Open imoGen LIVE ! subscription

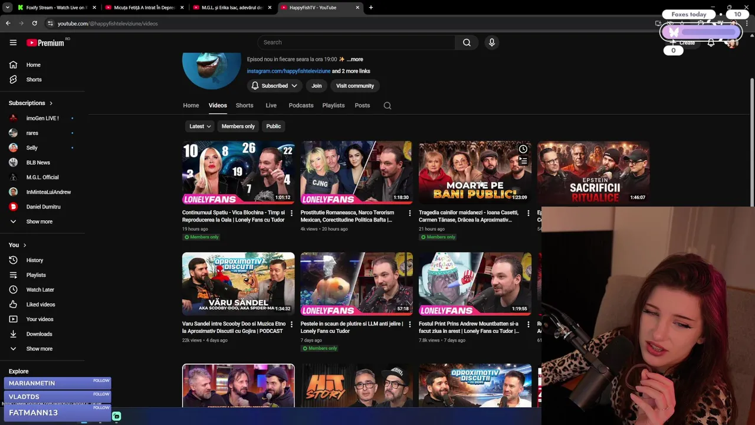point(42,119)
